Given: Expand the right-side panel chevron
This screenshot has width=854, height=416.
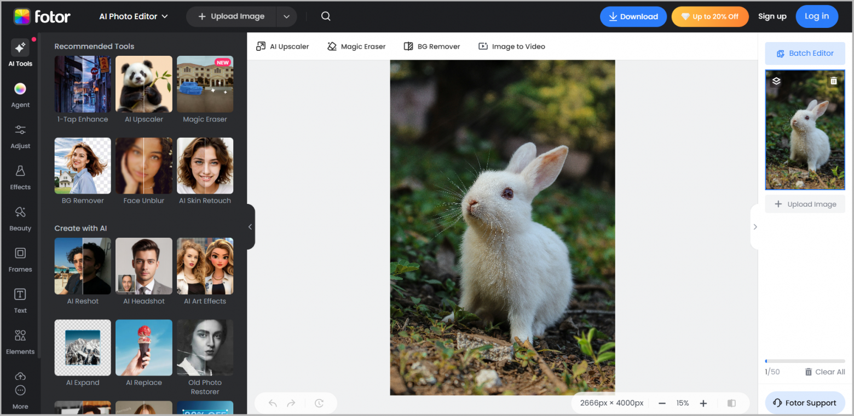Looking at the screenshot, I should click(x=755, y=226).
